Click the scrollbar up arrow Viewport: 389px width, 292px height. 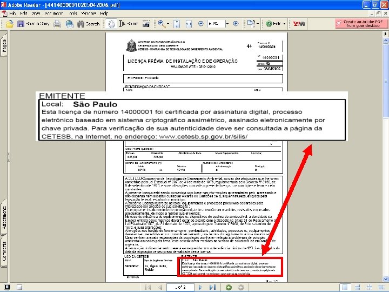coord(386,40)
